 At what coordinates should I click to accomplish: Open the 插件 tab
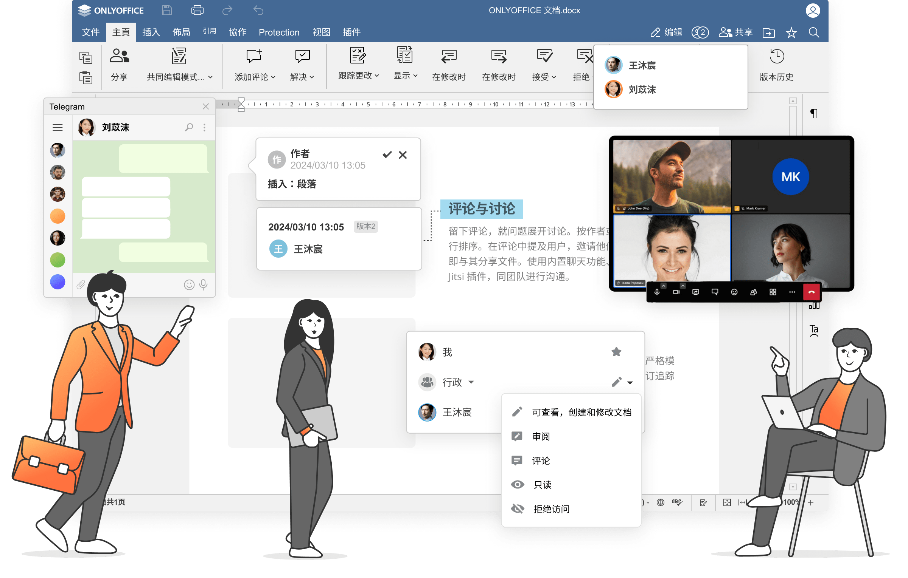point(351,32)
